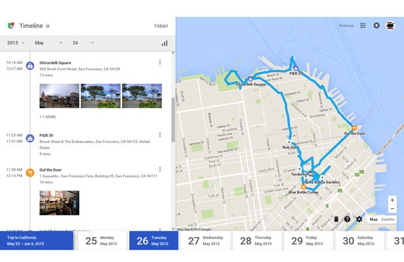Open the PIER 39 three-dot menu

159,136
